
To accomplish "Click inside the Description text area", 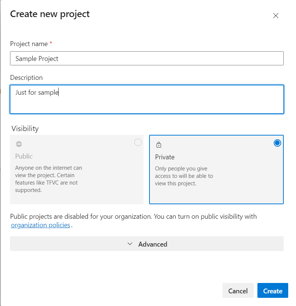I will click(x=147, y=99).
